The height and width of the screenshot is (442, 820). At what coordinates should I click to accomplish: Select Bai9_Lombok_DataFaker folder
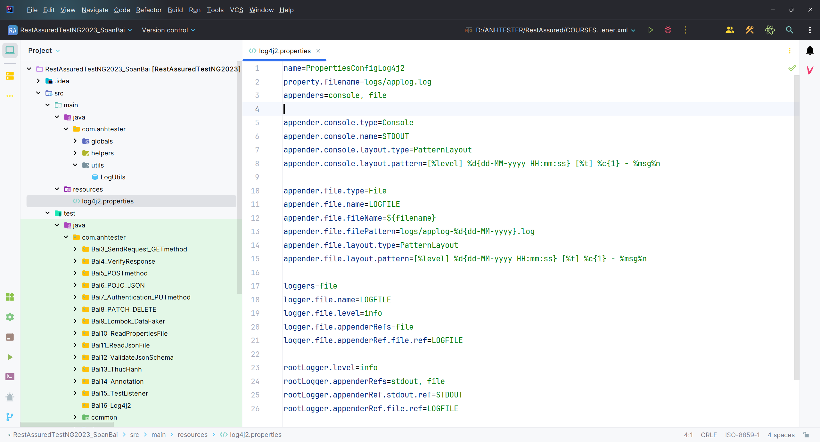coord(128,321)
